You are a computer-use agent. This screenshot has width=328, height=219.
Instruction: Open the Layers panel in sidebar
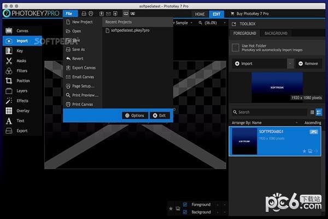pos(22,91)
